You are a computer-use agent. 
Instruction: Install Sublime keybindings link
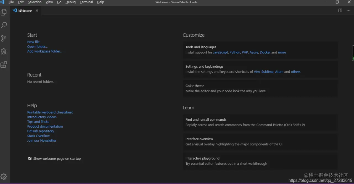point(267,72)
